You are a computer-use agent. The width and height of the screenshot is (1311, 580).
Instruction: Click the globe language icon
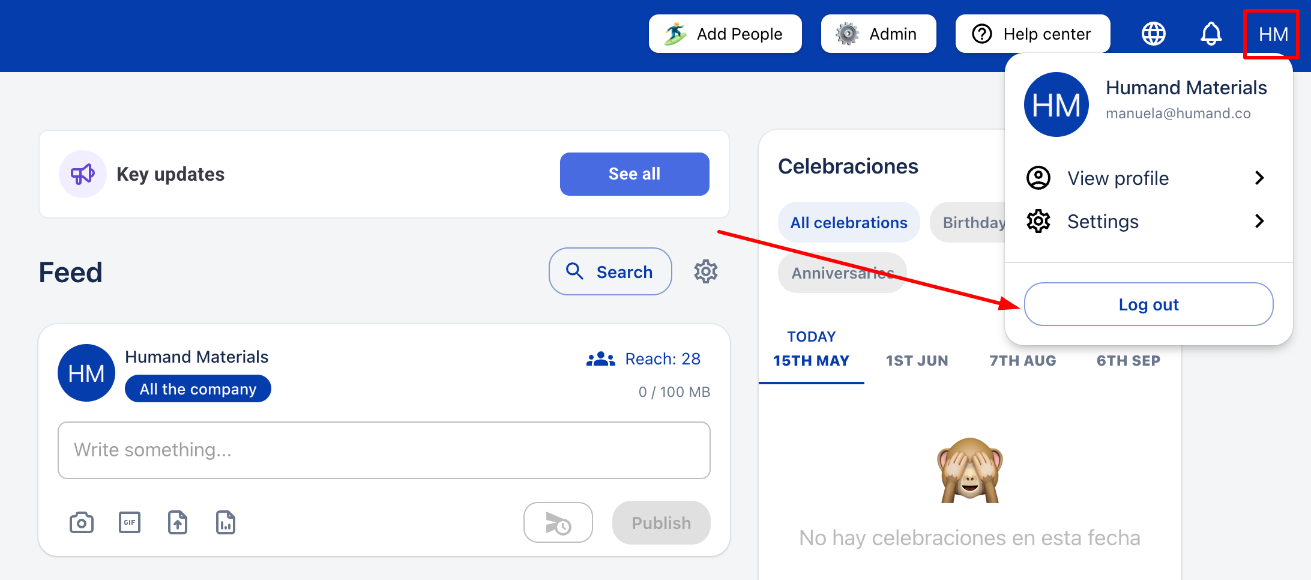(1153, 34)
